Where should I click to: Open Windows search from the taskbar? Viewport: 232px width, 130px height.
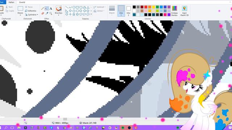coord(6,127)
